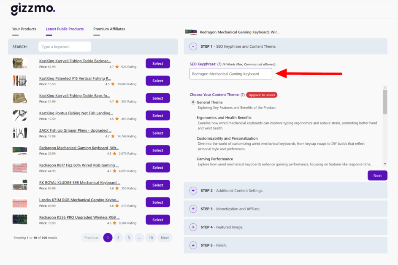Click the gizzmo logo
Screen dimensions: 398x265
32,9
